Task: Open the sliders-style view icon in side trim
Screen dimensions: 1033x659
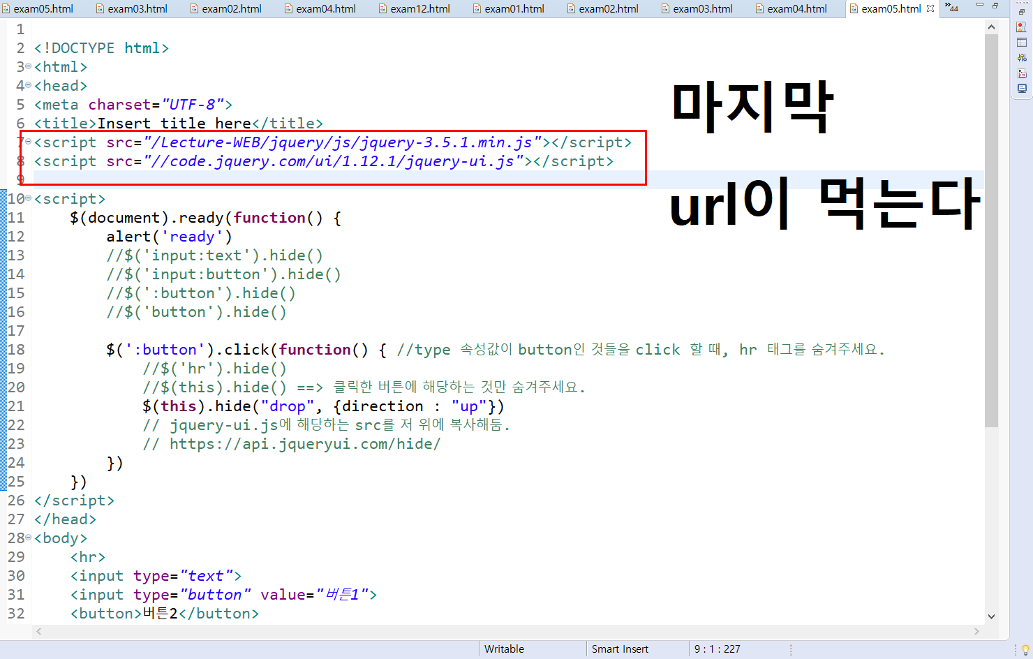Action: 1022,58
